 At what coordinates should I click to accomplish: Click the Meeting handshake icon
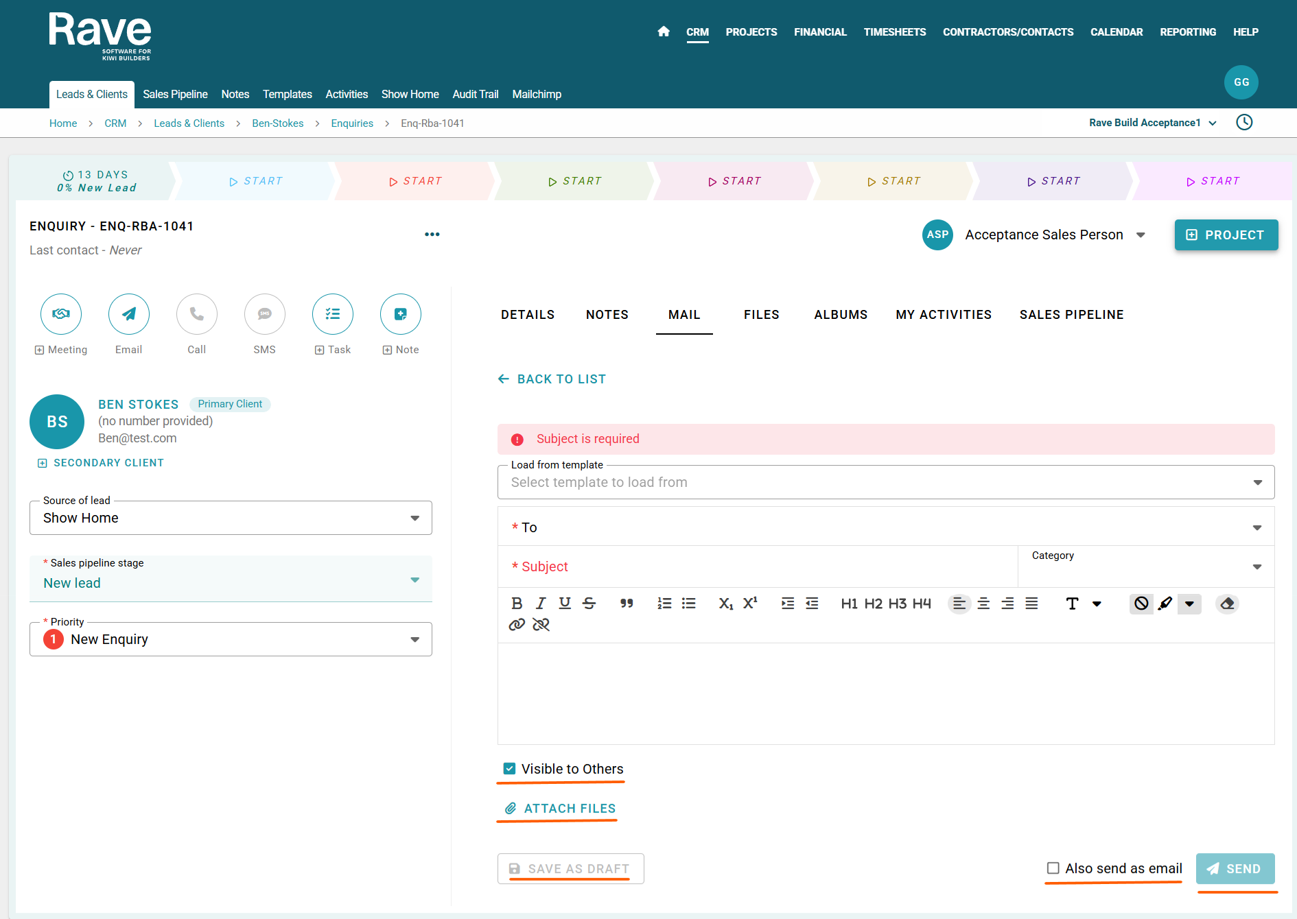coord(61,314)
